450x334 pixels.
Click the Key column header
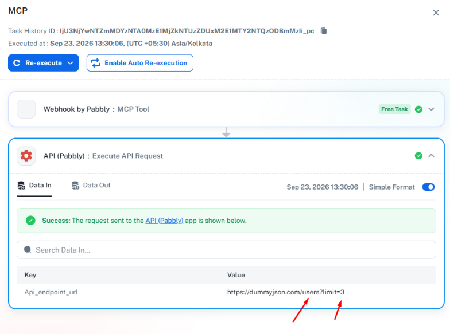(x=30, y=275)
